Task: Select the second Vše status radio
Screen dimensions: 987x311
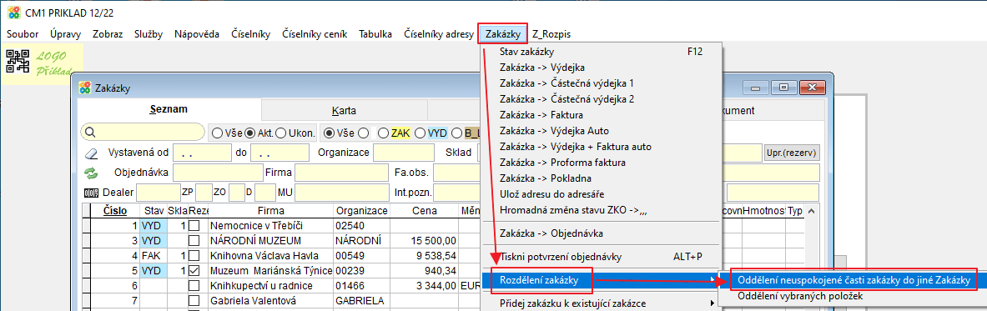Action: coord(330,133)
